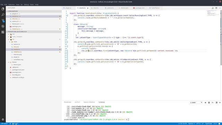
Task: Click the TypeScript language mode indicator
Action: pos(208,124)
